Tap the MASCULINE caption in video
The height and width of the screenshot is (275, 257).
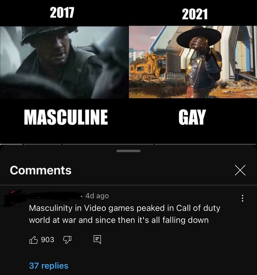66,117
